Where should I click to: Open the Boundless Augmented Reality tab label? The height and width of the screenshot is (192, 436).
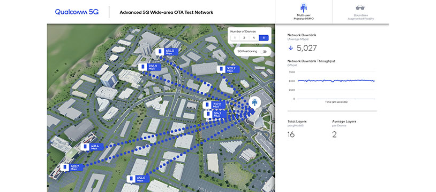[x=360, y=17]
